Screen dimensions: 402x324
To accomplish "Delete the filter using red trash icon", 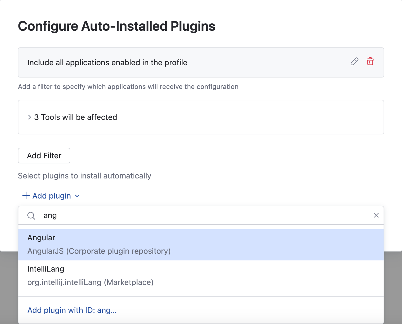I will click(370, 61).
